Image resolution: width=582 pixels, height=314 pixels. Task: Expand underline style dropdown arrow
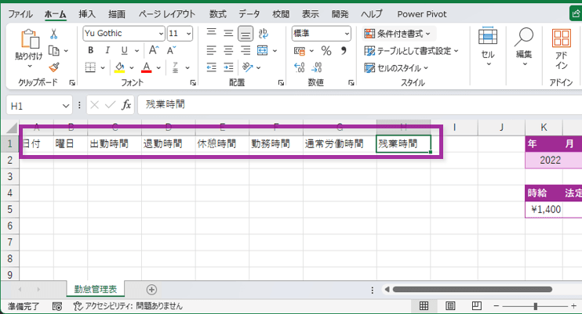[x=136, y=51]
